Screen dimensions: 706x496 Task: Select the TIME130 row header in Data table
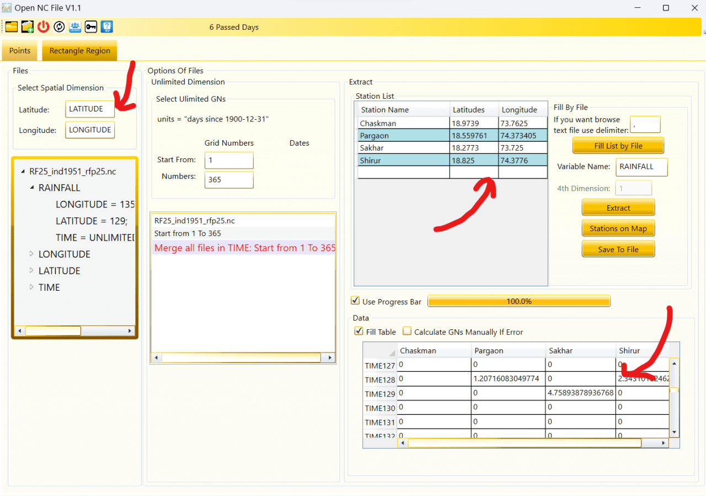pyautogui.click(x=380, y=408)
